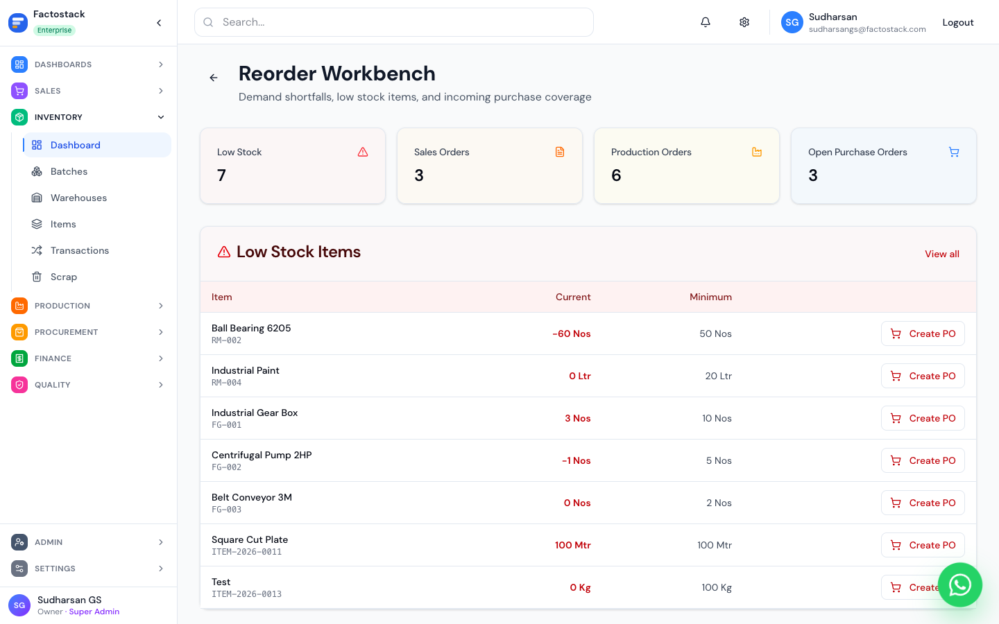Click the Enterprise plan badge
This screenshot has height=624, width=999.
tap(54, 31)
